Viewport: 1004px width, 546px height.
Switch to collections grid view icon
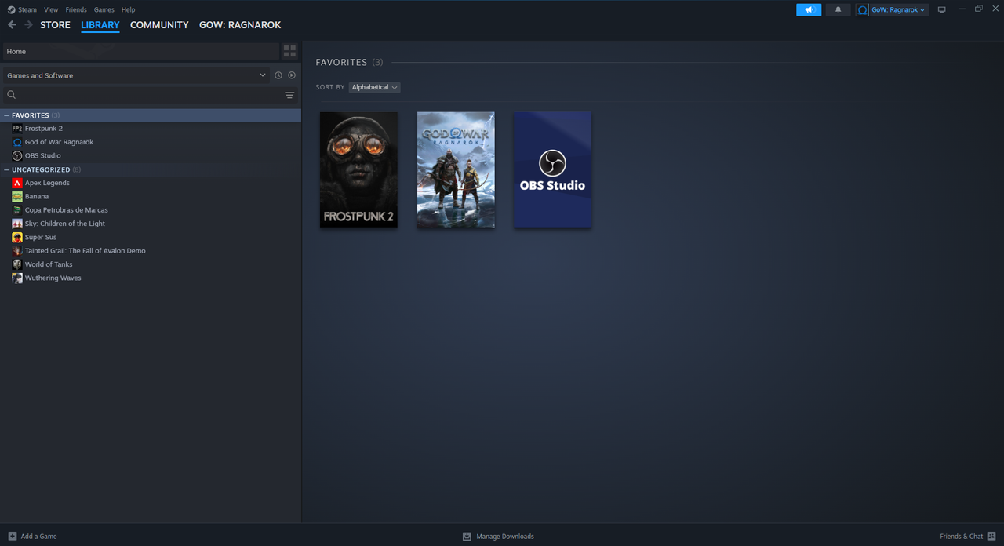tap(289, 51)
